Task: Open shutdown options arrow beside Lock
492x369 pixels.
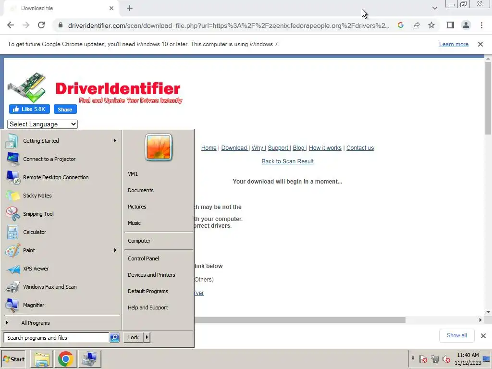Action: coord(147,338)
